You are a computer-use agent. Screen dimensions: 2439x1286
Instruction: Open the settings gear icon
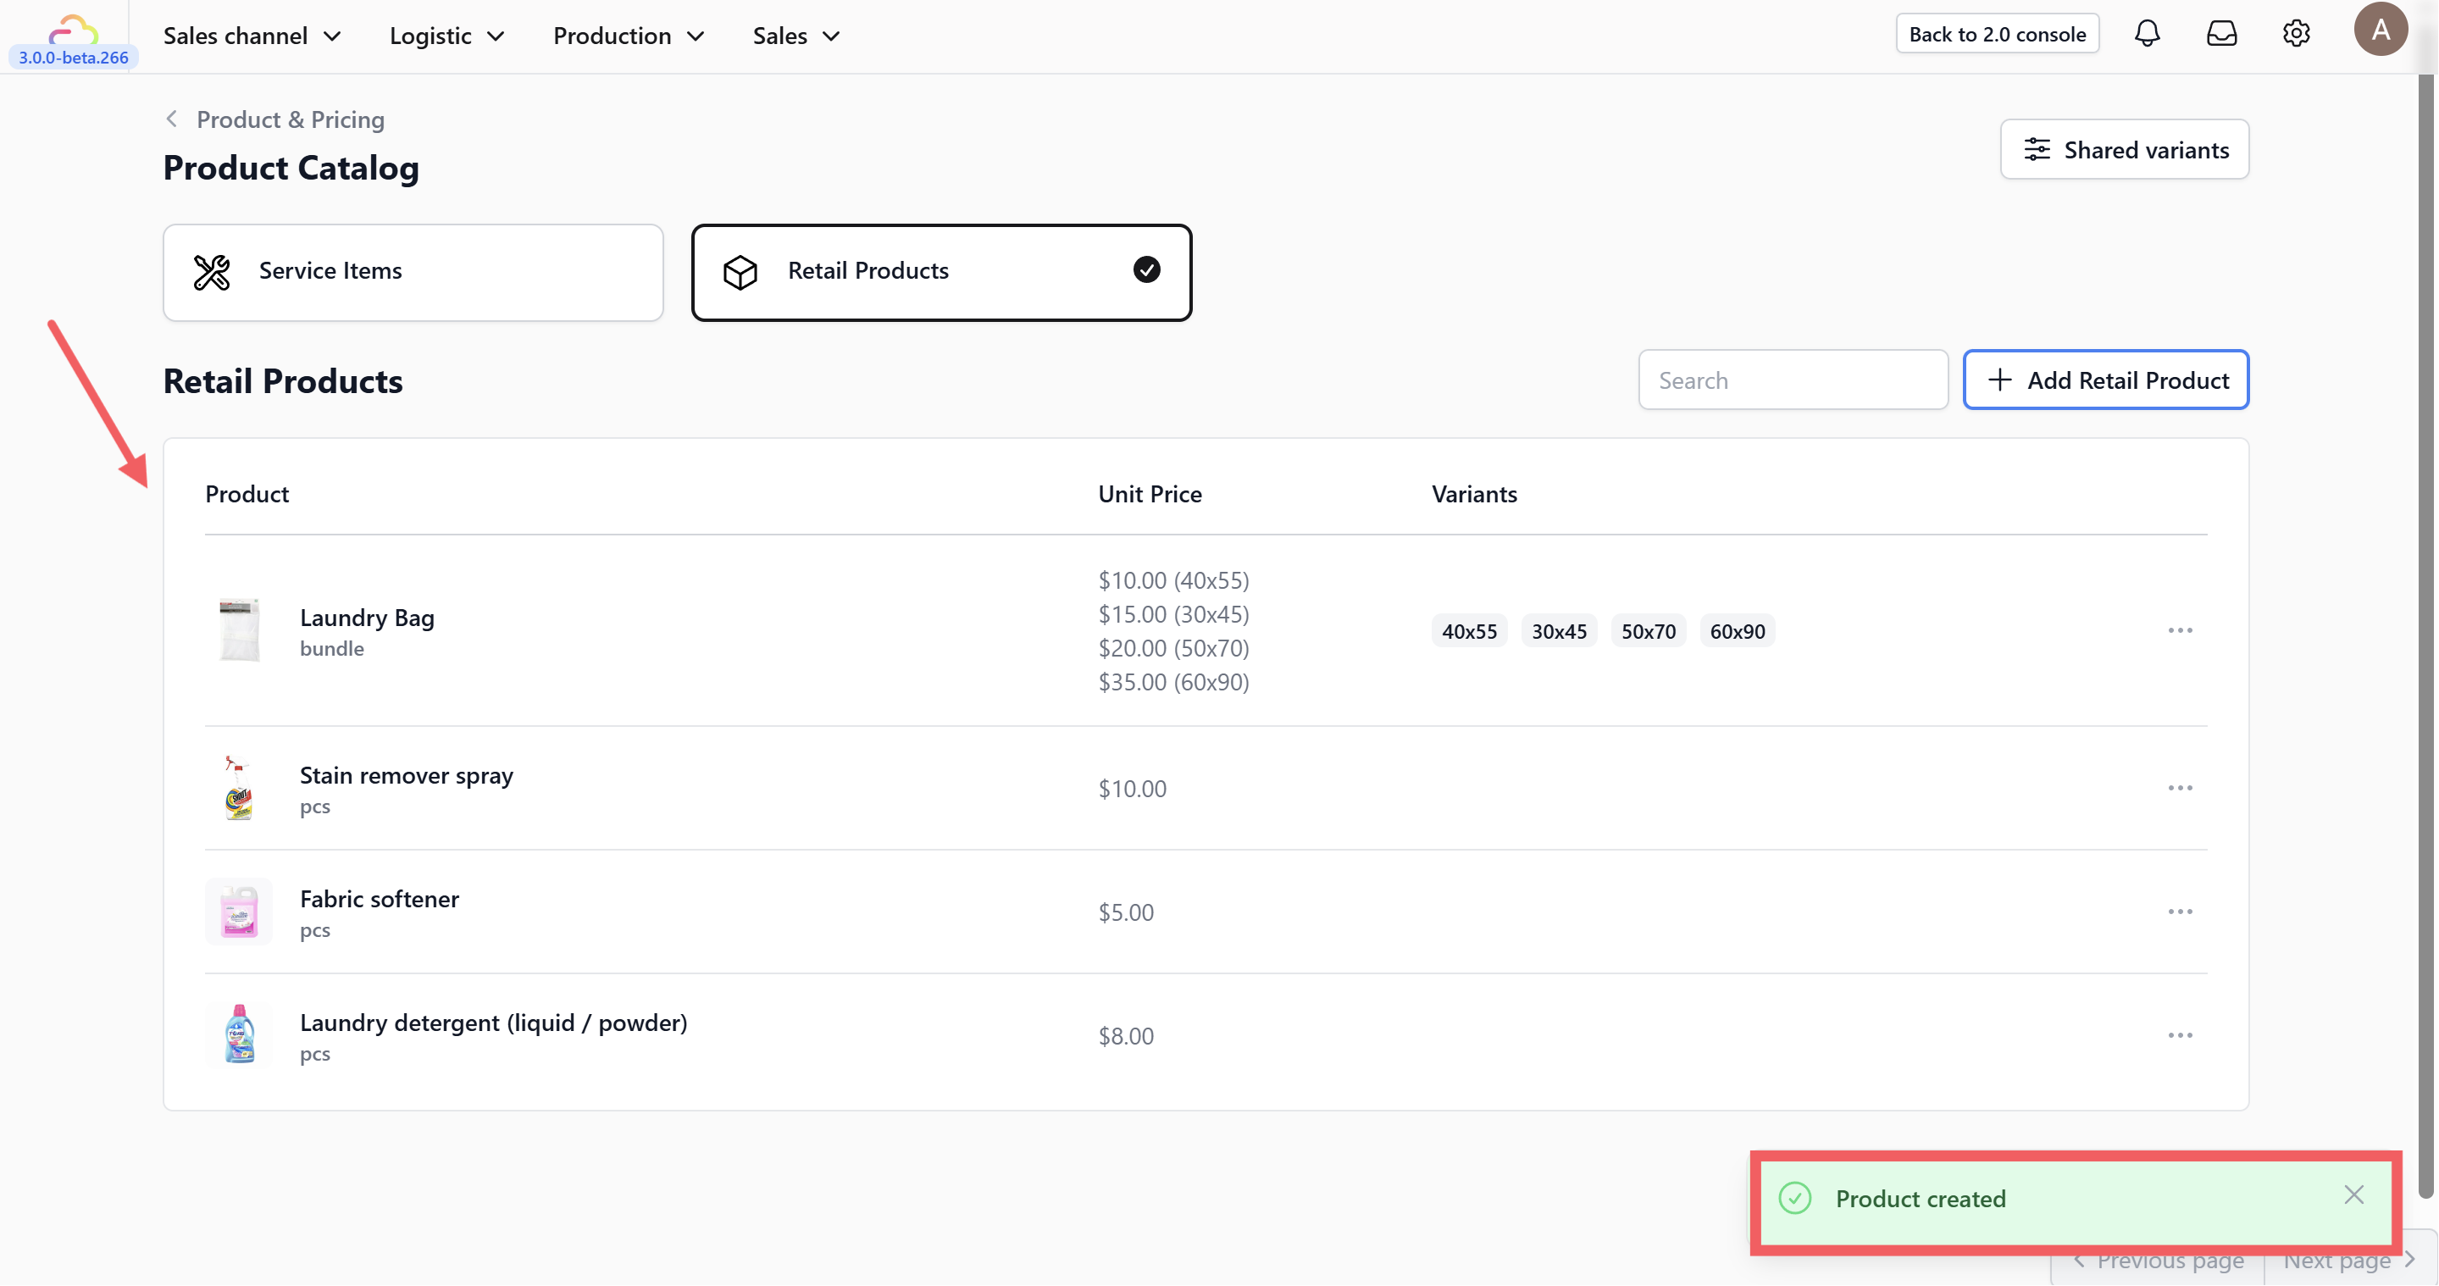coord(2295,34)
